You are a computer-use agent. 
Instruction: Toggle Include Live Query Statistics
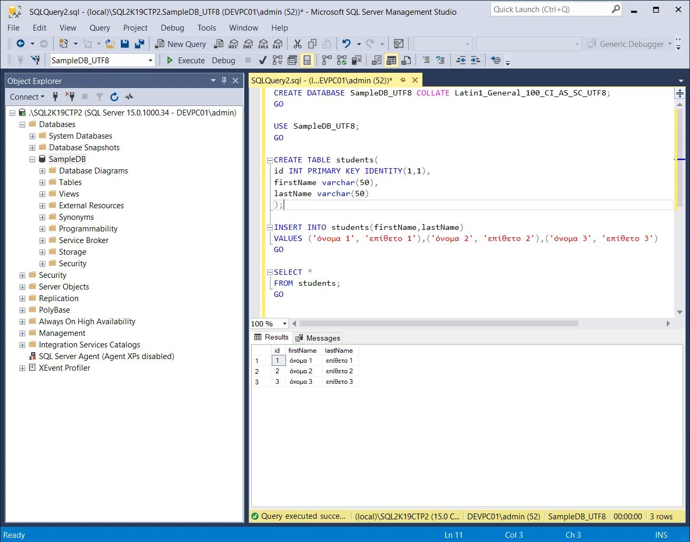(342, 60)
